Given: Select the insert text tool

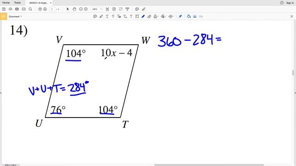Looking at the screenshot, I should (x=125, y=17).
